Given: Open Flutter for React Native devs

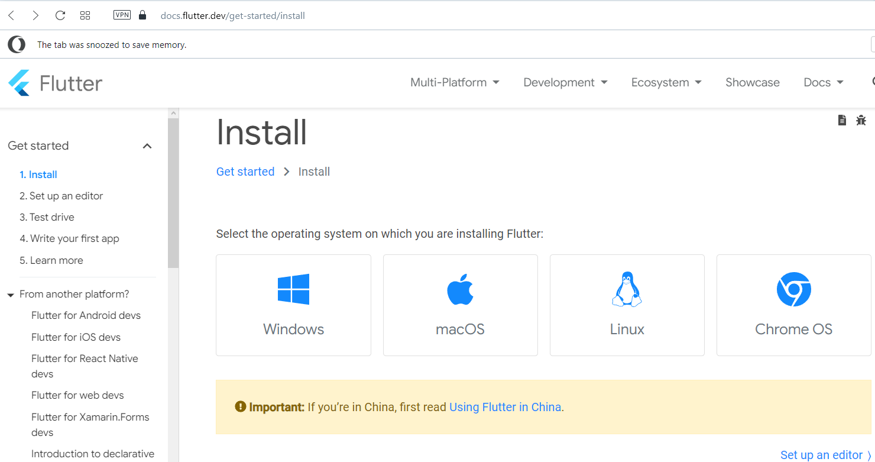Looking at the screenshot, I should [x=85, y=366].
